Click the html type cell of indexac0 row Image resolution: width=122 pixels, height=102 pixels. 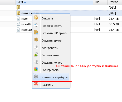point(97,30)
